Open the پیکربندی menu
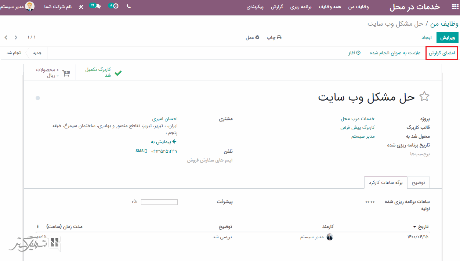 coord(255,7)
